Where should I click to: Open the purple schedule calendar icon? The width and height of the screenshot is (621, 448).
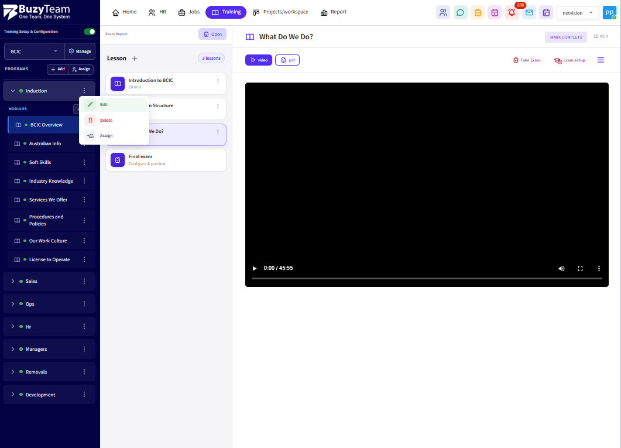coord(546,13)
